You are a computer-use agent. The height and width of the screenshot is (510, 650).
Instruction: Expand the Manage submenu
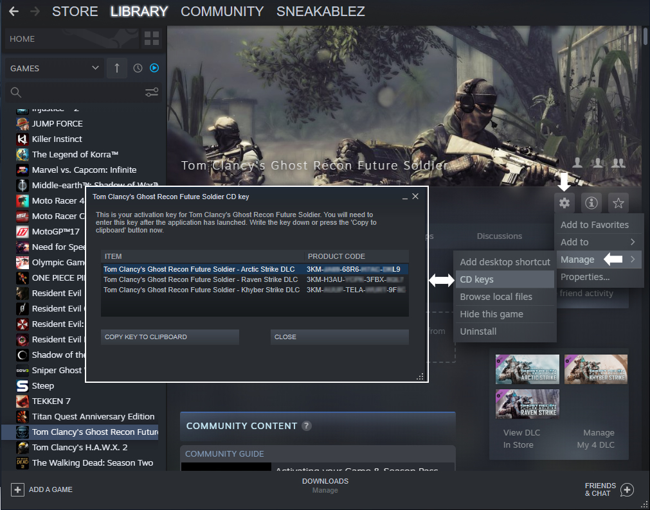[599, 259]
